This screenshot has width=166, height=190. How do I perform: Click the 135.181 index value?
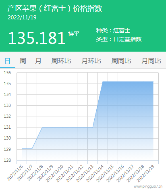37,38
